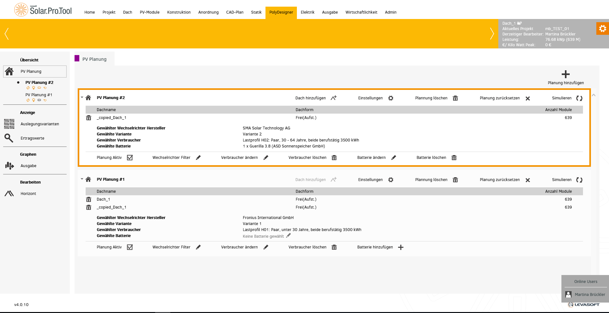The image size is (609, 313).
Task: Select Ertragswerte in the sidebar
Action: coord(32,138)
